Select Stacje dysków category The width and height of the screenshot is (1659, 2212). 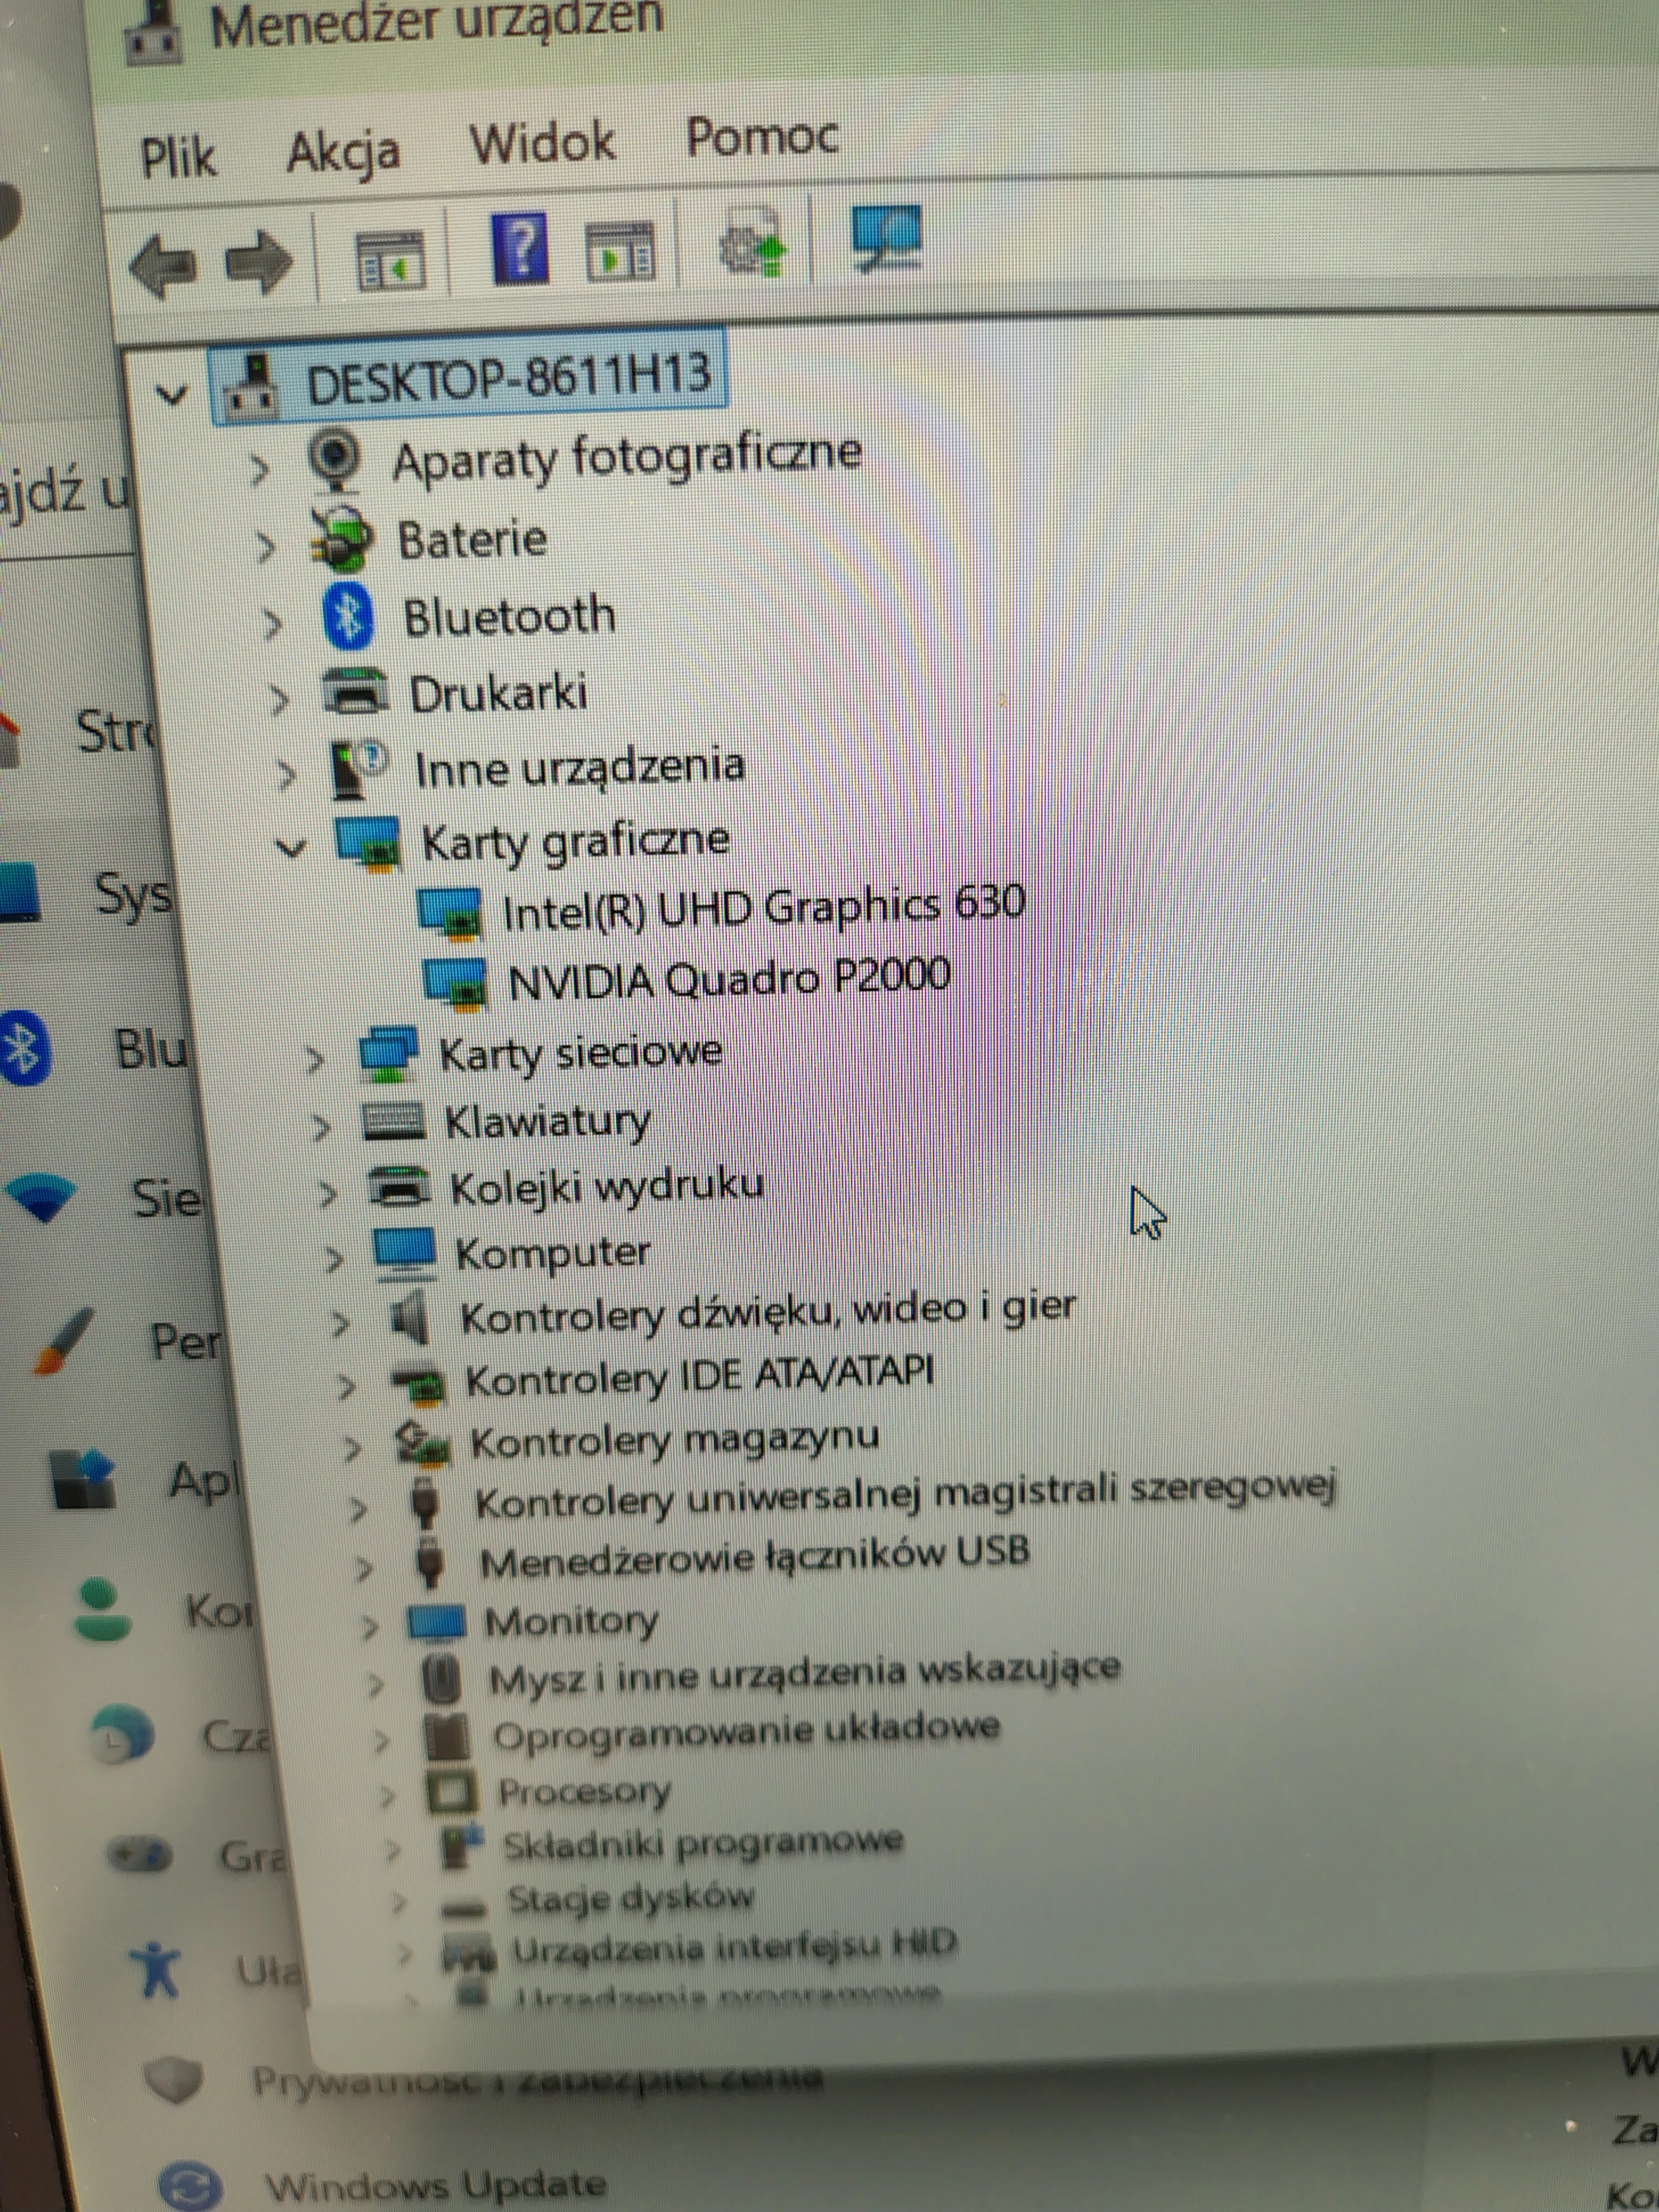630,1899
